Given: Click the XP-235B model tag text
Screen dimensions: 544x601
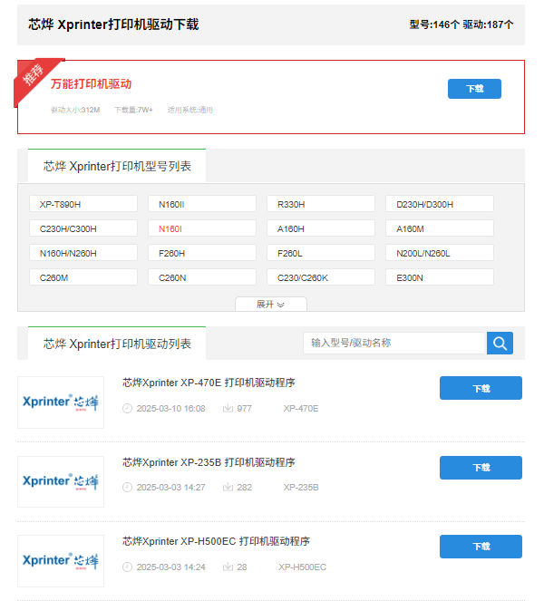Looking at the screenshot, I should point(301,488).
